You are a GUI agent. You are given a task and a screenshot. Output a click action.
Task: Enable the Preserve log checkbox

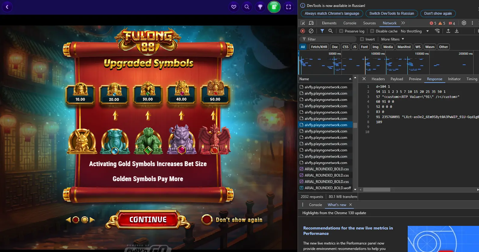pos(341,31)
